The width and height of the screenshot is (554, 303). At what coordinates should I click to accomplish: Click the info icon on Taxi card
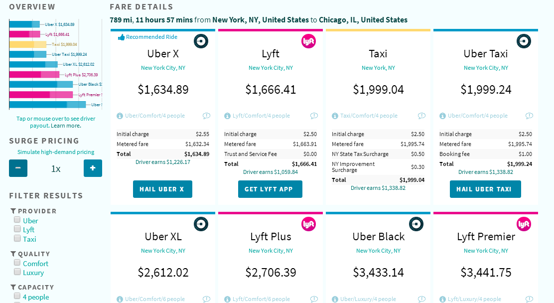click(335, 116)
